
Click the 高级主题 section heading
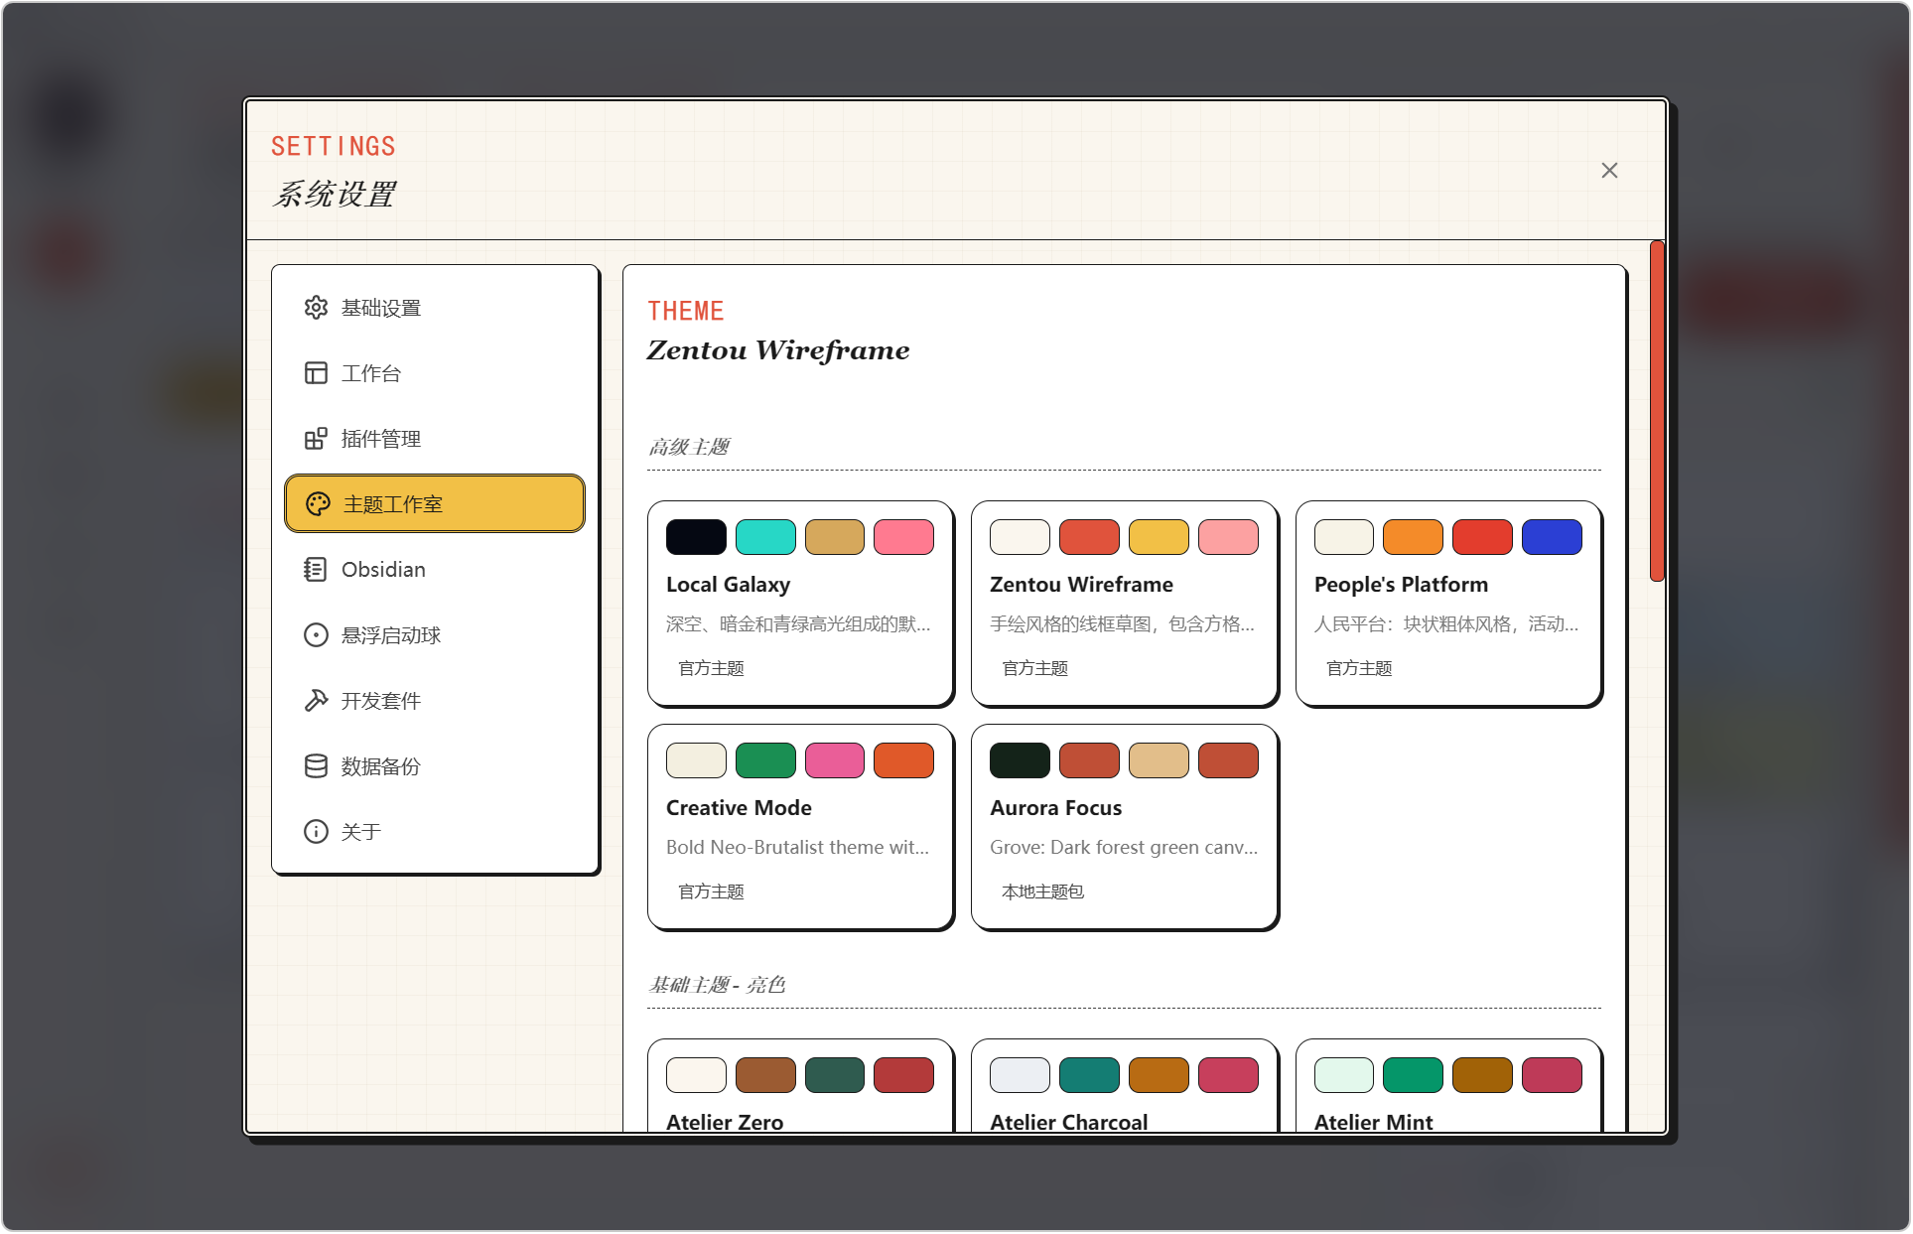(x=689, y=447)
